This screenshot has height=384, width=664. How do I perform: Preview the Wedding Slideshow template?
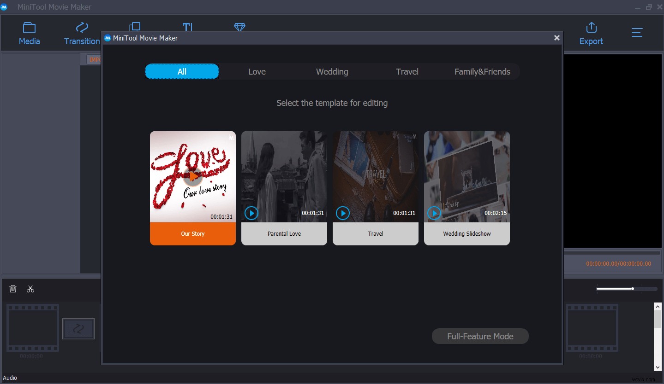[x=434, y=213]
